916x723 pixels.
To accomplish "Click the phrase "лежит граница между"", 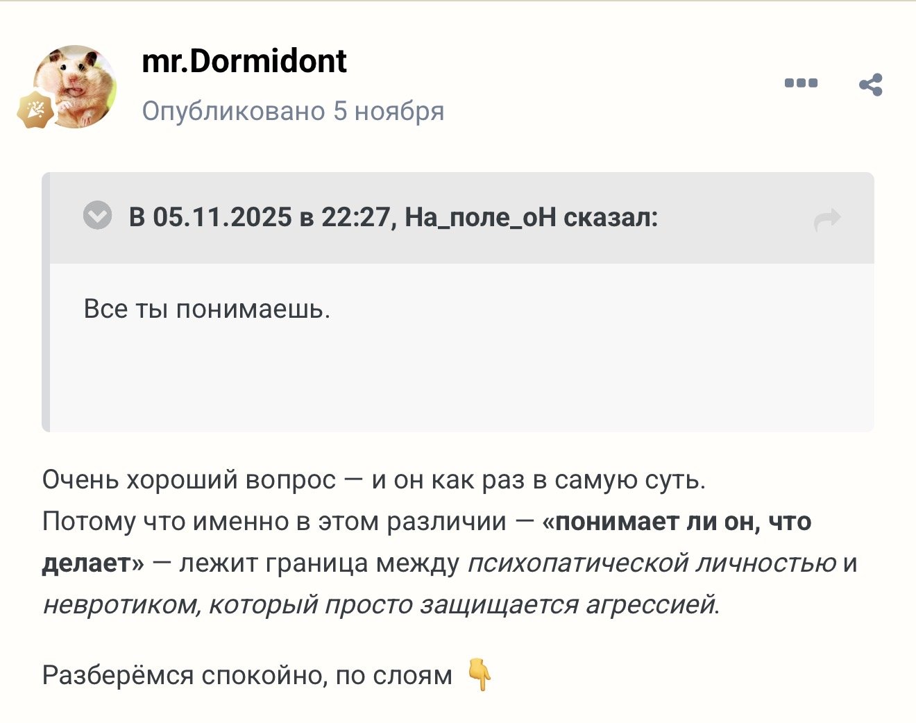I will pos(319,563).
